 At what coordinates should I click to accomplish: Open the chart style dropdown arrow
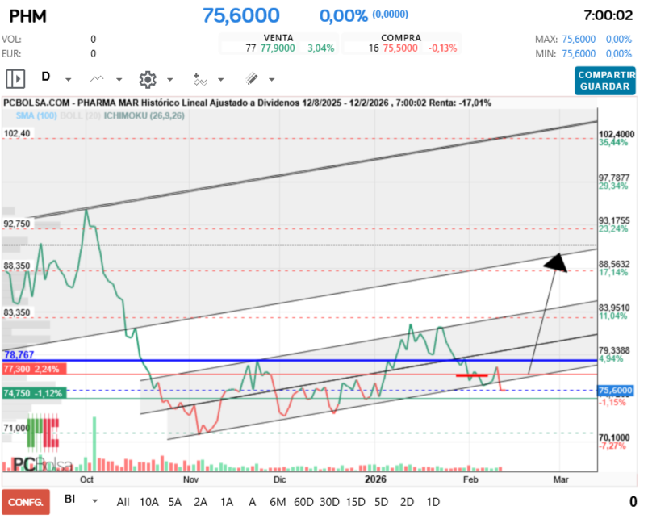click(118, 81)
